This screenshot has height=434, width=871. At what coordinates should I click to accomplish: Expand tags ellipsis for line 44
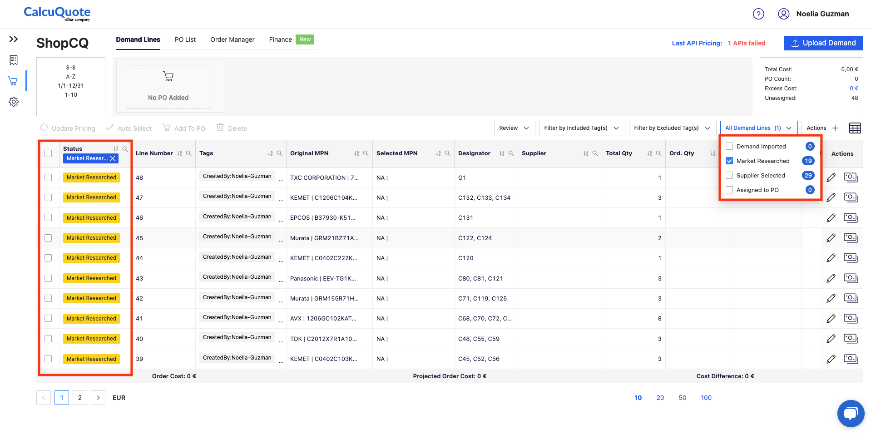[x=281, y=260]
